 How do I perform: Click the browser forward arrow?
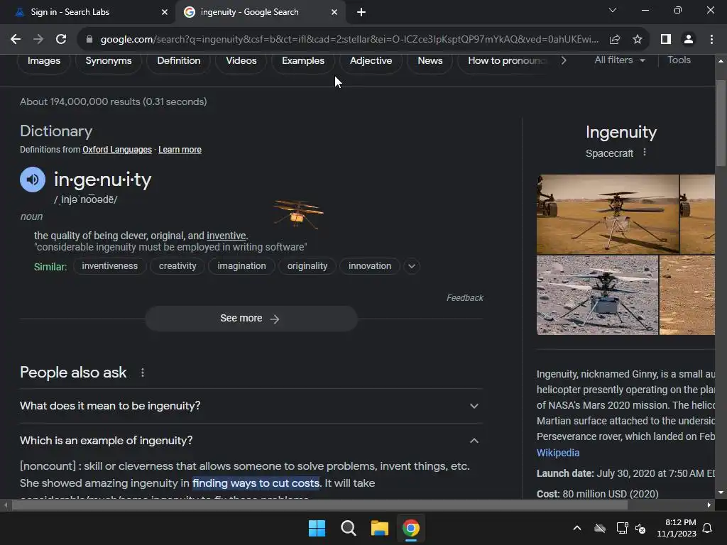[x=38, y=40]
